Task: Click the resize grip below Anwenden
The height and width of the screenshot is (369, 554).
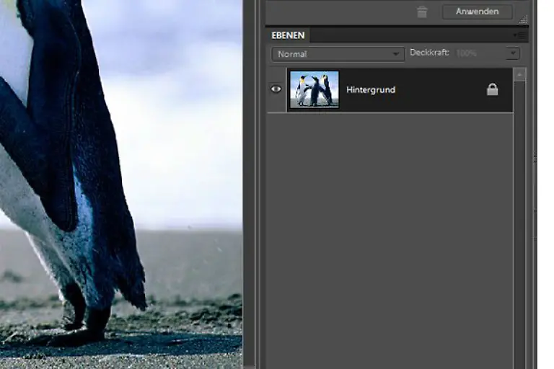Action: pyautogui.click(x=523, y=19)
